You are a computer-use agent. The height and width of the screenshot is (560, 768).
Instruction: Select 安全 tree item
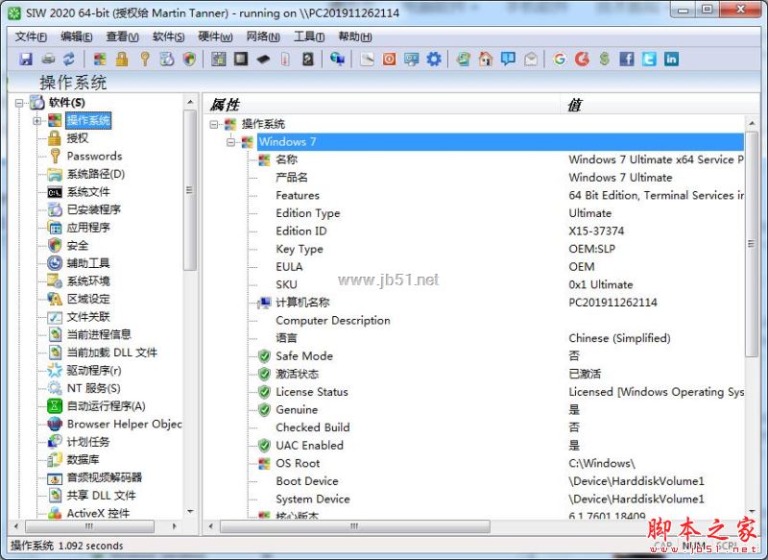78,246
